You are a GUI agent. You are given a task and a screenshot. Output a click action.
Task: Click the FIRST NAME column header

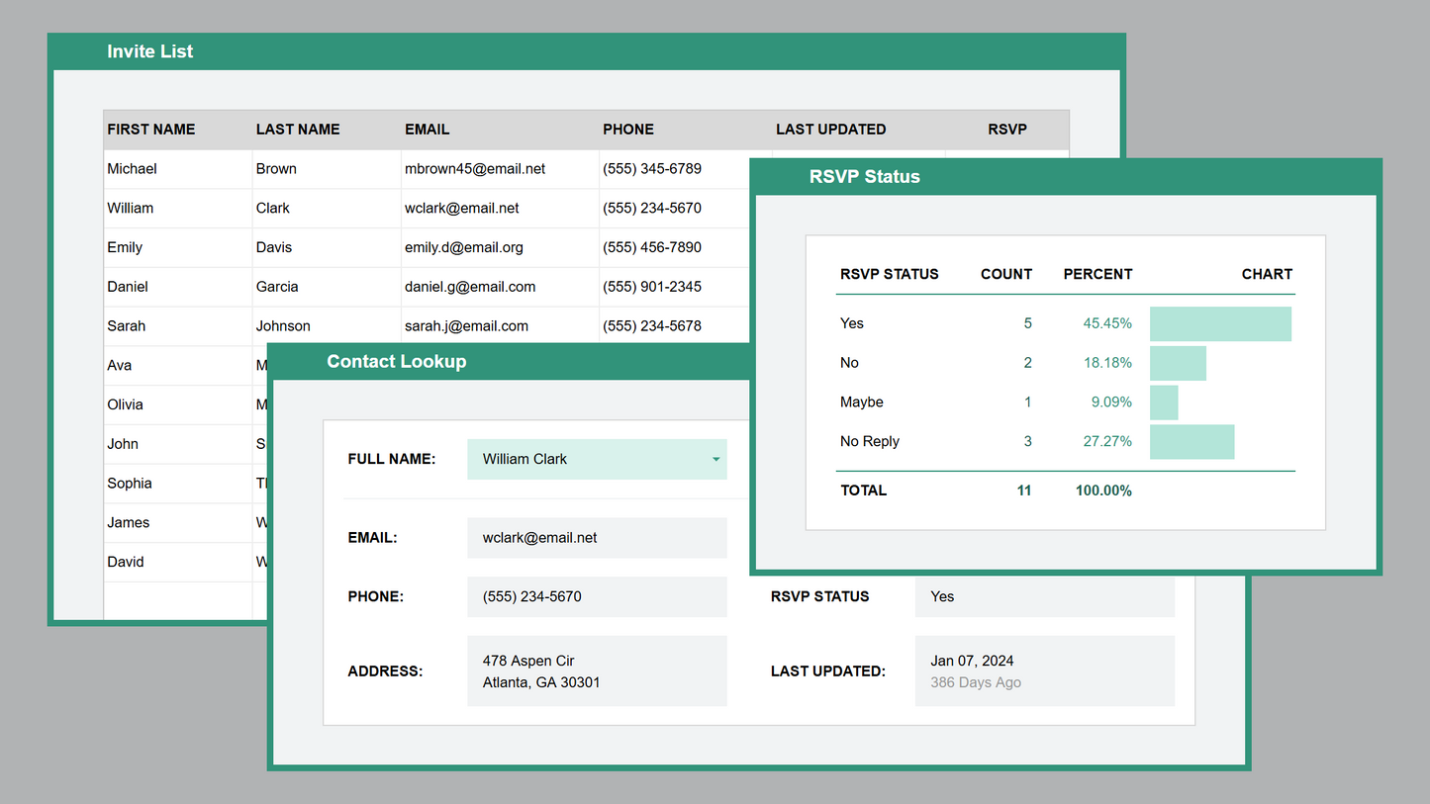click(150, 129)
